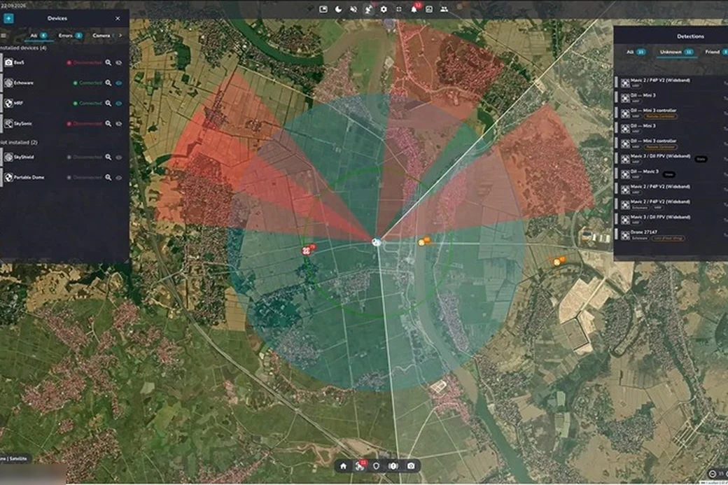This screenshot has width=728, height=485.
Task: Toggle SkyShield visibility eye
Action: click(119, 157)
